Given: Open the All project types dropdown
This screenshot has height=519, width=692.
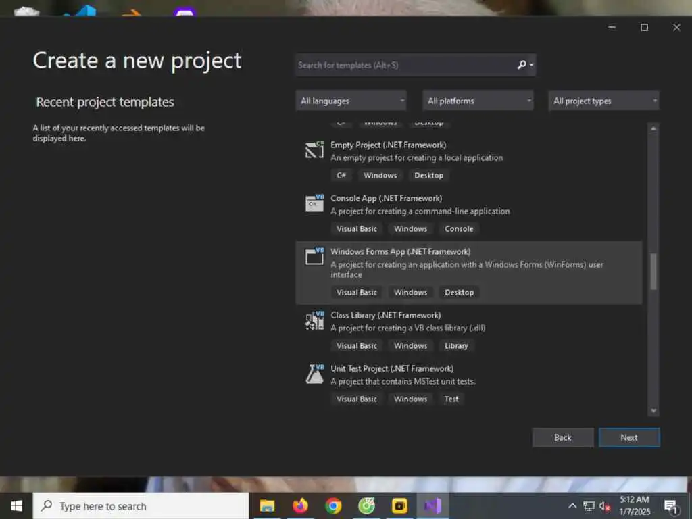Looking at the screenshot, I should pos(603,101).
